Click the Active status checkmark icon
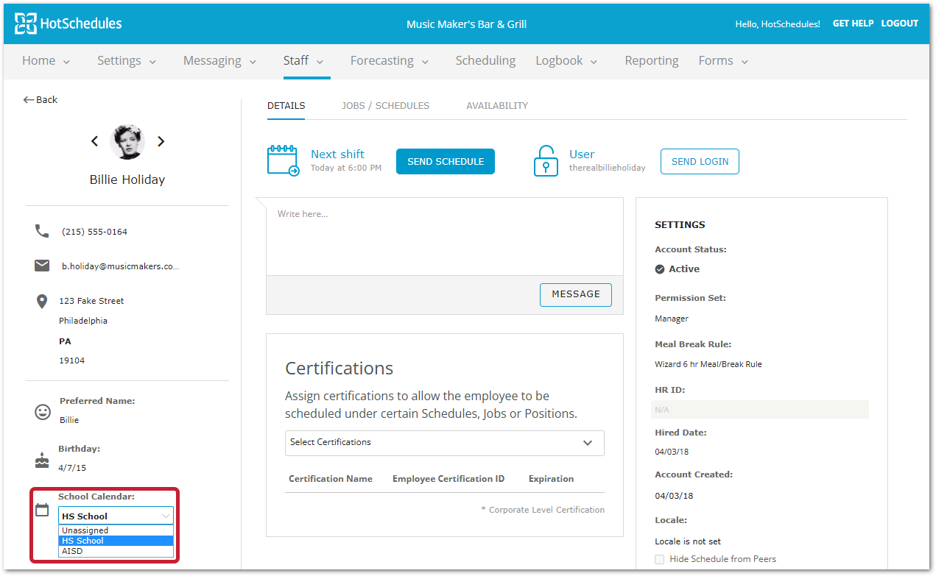Screen dimensions: 936x576 [x=660, y=269]
